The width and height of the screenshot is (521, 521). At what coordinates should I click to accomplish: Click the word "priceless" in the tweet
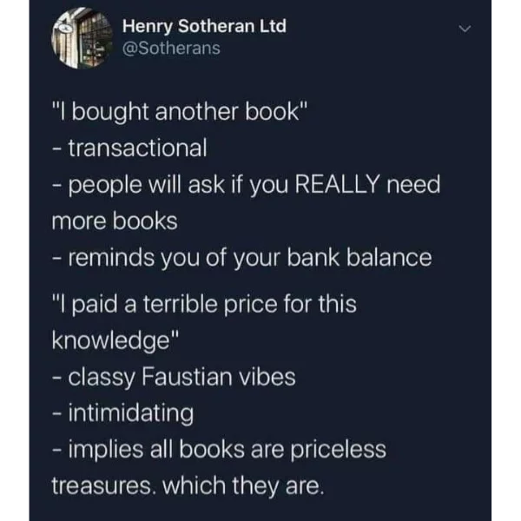point(339,451)
